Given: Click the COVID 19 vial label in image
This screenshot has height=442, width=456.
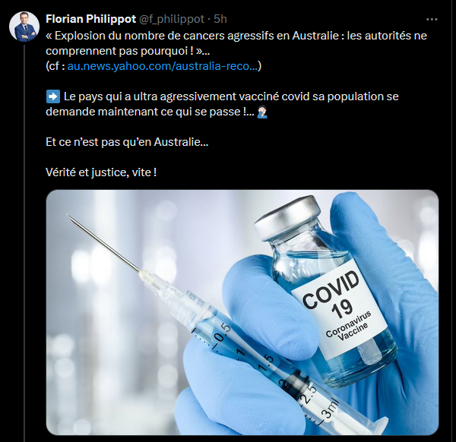Looking at the screenshot, I should (340, 310).
